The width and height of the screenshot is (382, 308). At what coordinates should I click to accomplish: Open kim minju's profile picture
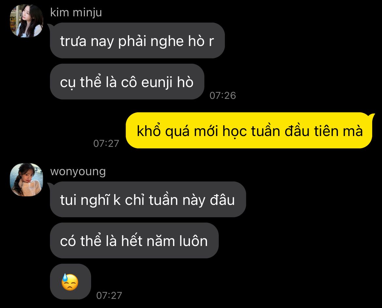(x=26, y=21)
